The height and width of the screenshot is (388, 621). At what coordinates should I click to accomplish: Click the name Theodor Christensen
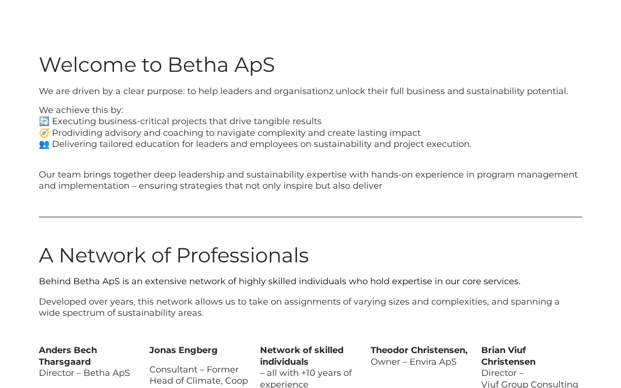click(x=419, y=350)
